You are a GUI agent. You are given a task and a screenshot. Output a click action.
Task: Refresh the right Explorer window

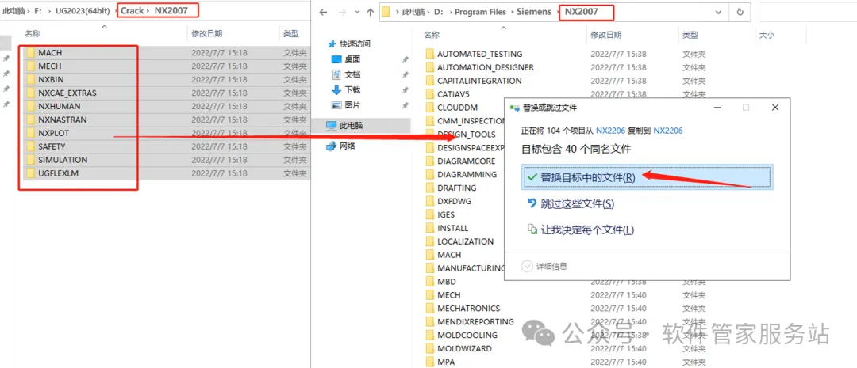[740, 11]
